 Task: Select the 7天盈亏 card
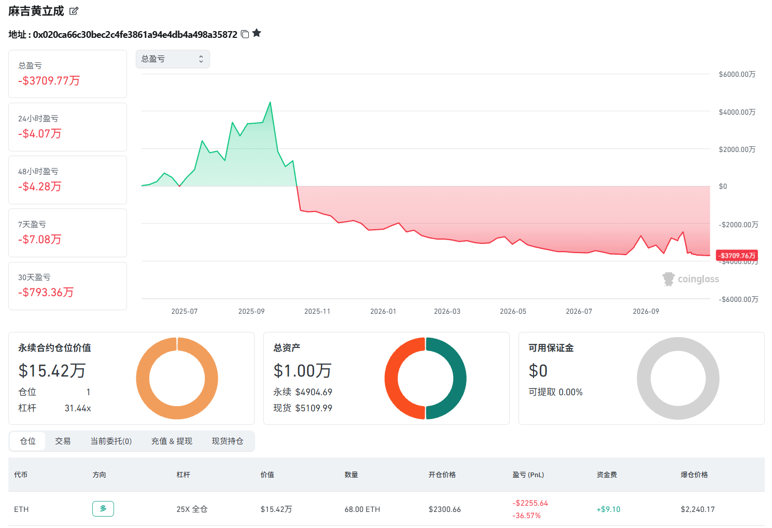click(x=67, y=233)
